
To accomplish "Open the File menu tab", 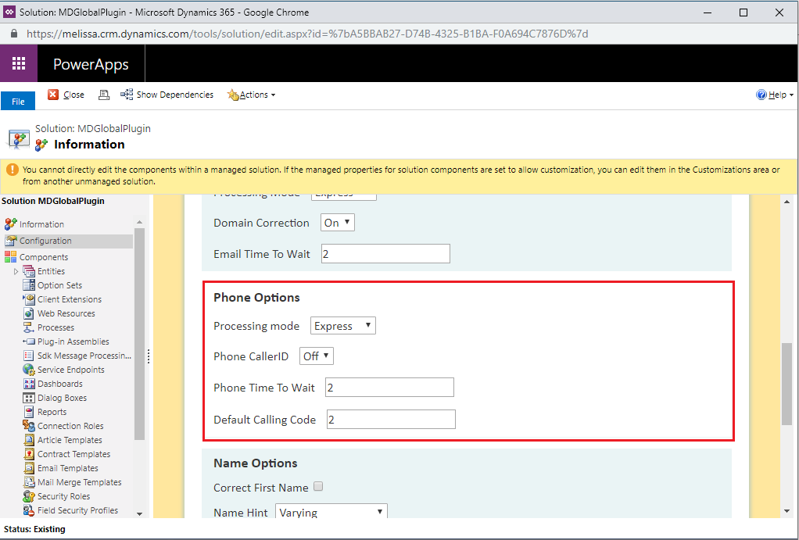I will tap(18, 102).
